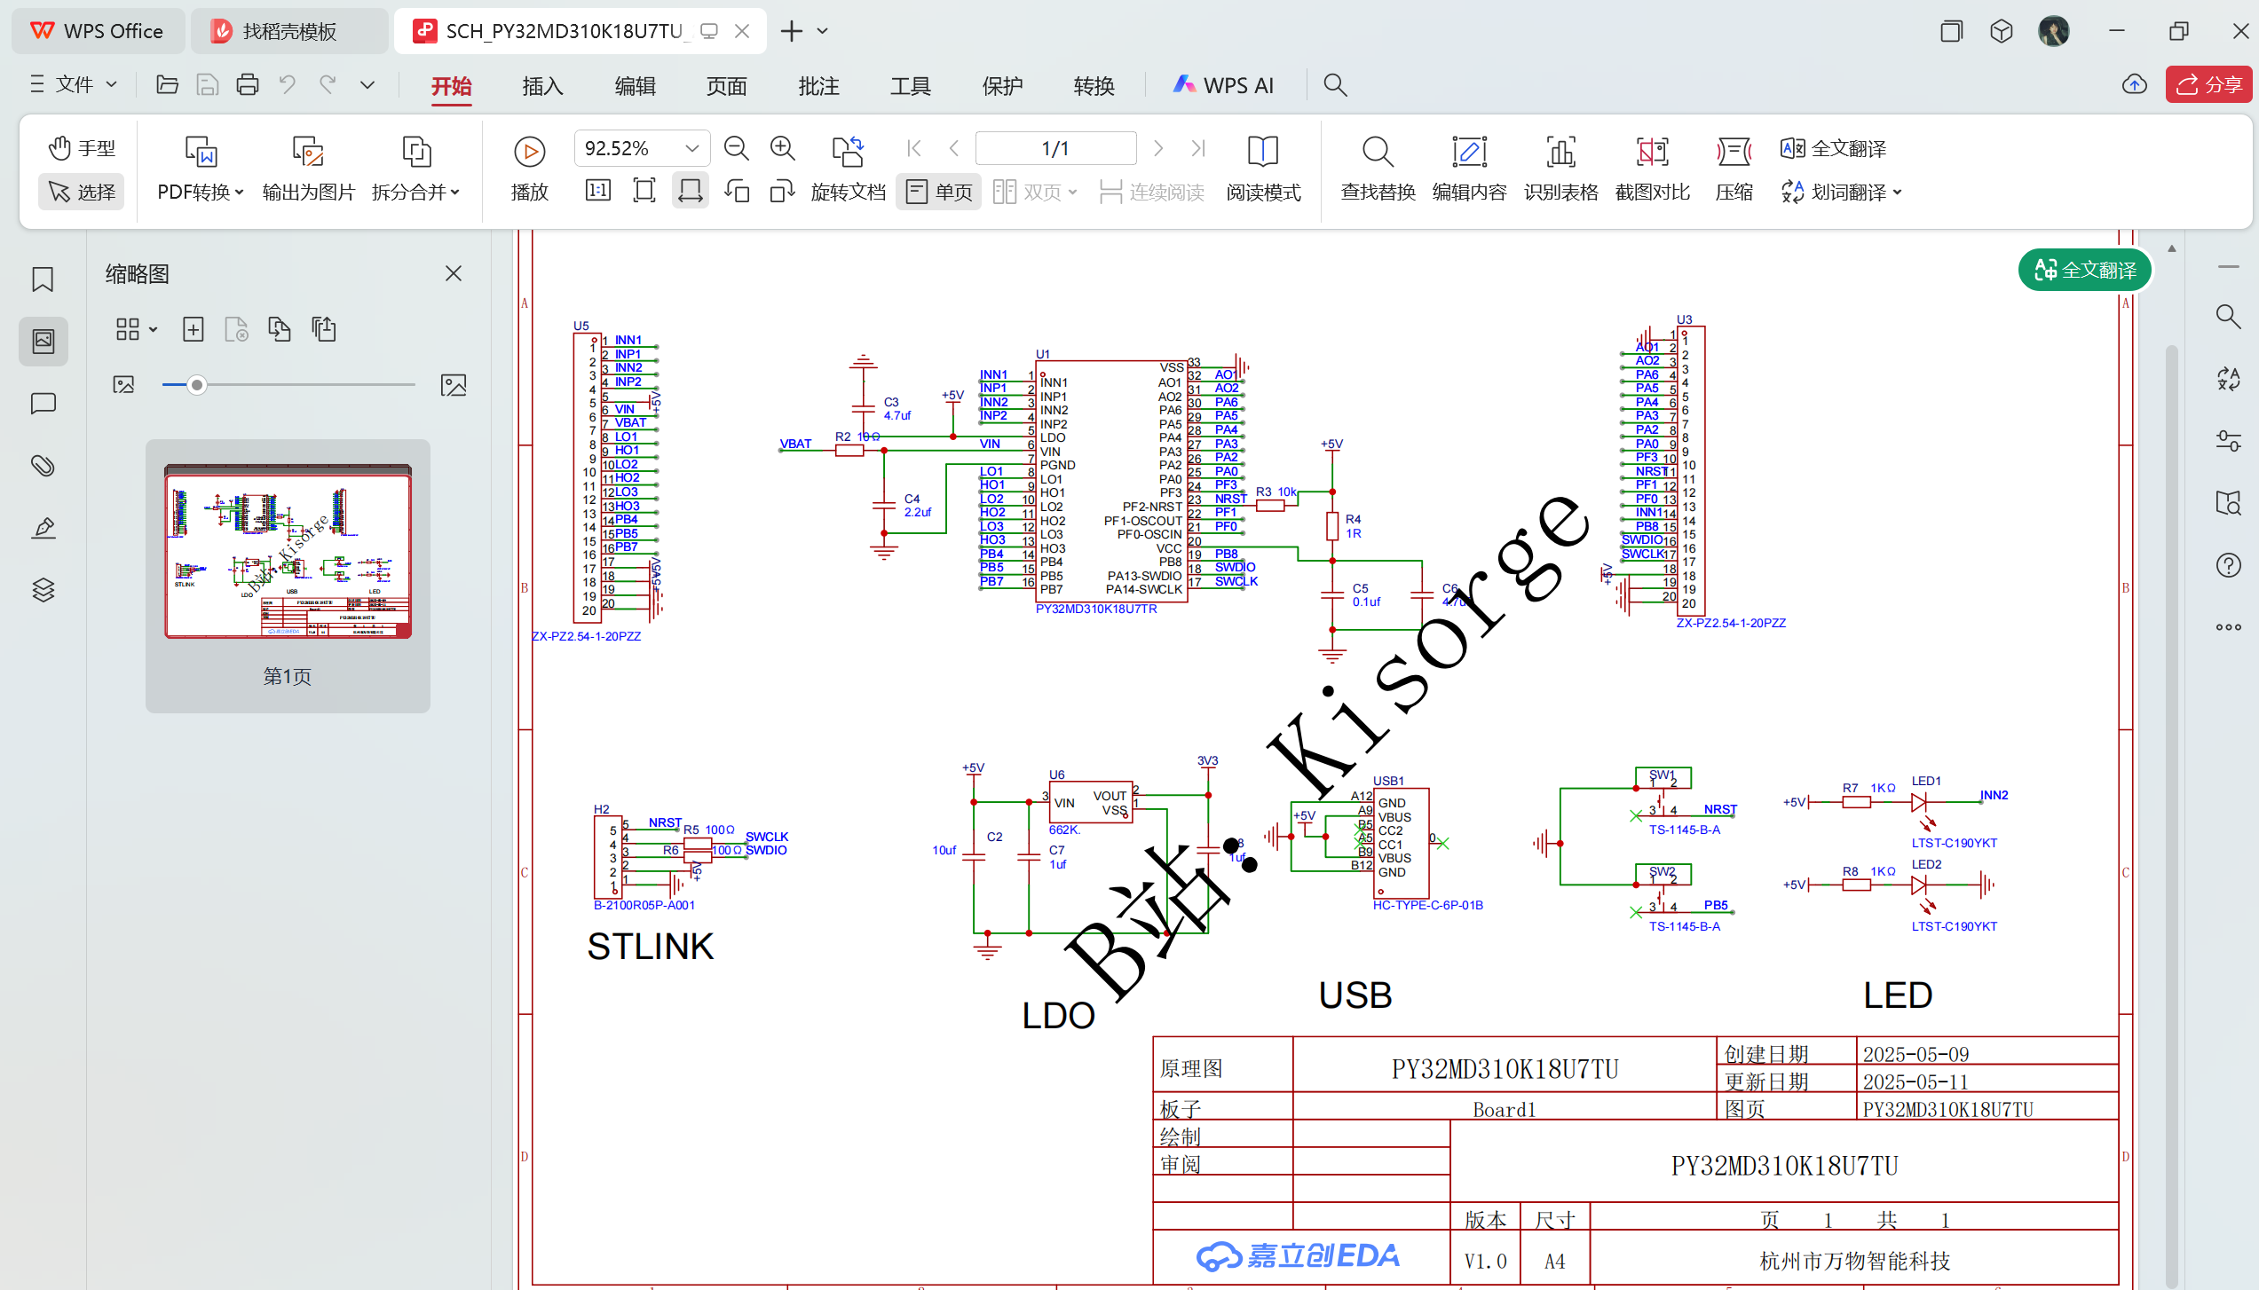The height and width of the screenshot is (1290, 2259).
Task: Click the rotate document icon
Action: click(848, 151)
